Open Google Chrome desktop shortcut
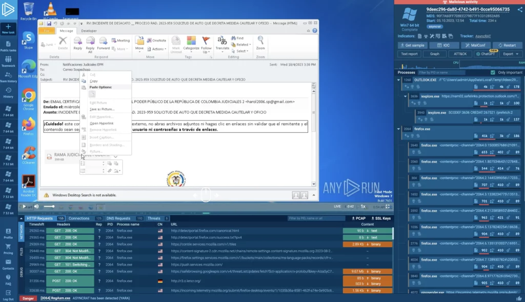Screen dimensions: 525x302 [29, 97]
